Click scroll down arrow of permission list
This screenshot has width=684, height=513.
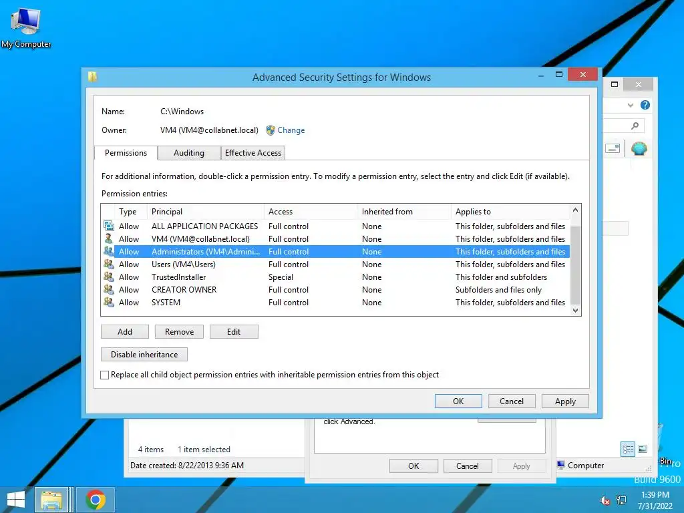575,310
